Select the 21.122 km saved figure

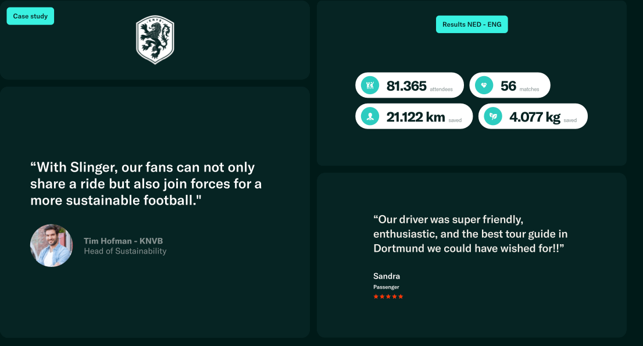point(416,117)
